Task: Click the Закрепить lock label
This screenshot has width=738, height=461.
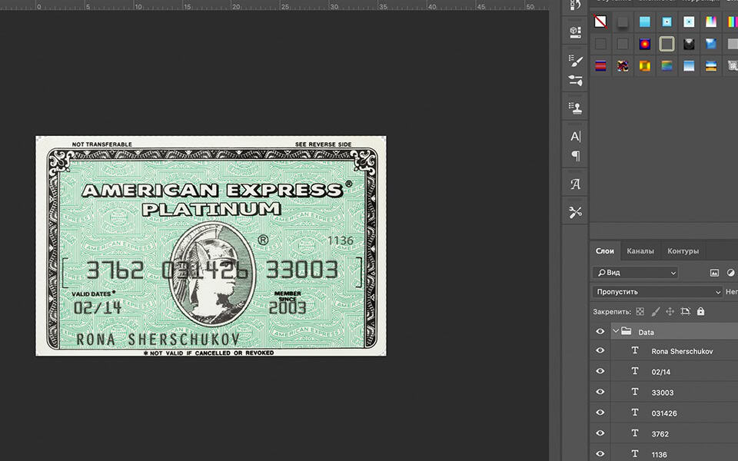Action: [x=611, y=312]
